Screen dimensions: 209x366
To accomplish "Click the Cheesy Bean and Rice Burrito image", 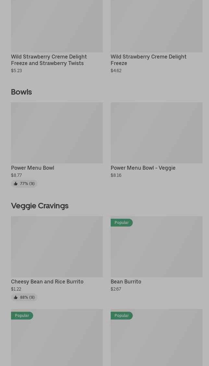I will 57,246.
